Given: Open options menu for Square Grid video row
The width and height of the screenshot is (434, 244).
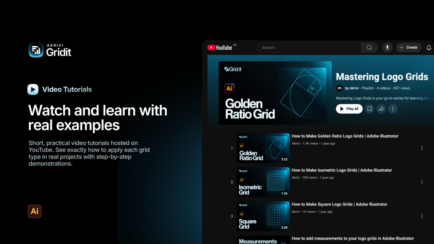Looking at the screenshot, I should point(422,216).
